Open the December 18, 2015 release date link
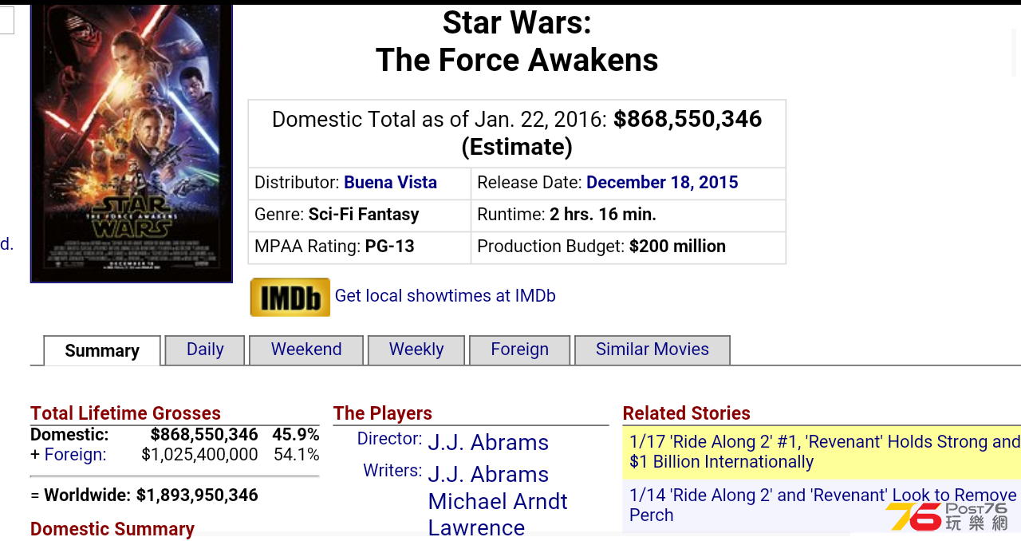Image resolution: width=1021 pixels, height=541 pixels. 662,183
